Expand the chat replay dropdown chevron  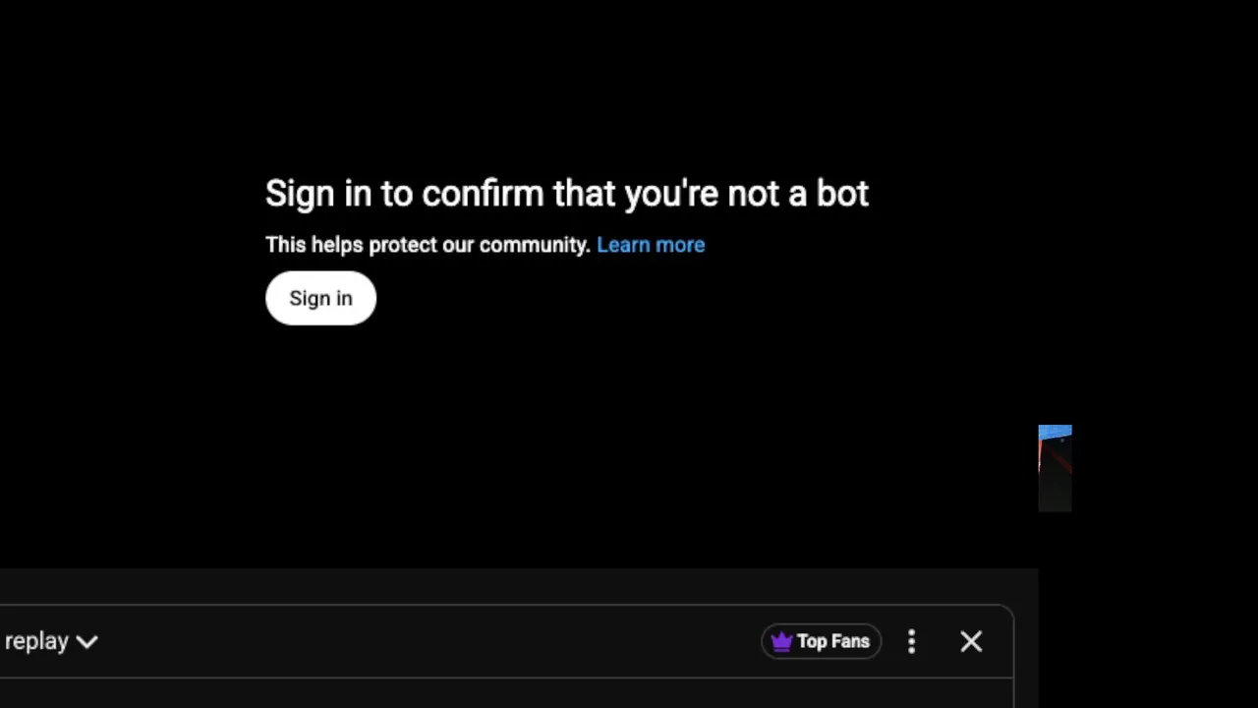(86, 642)
